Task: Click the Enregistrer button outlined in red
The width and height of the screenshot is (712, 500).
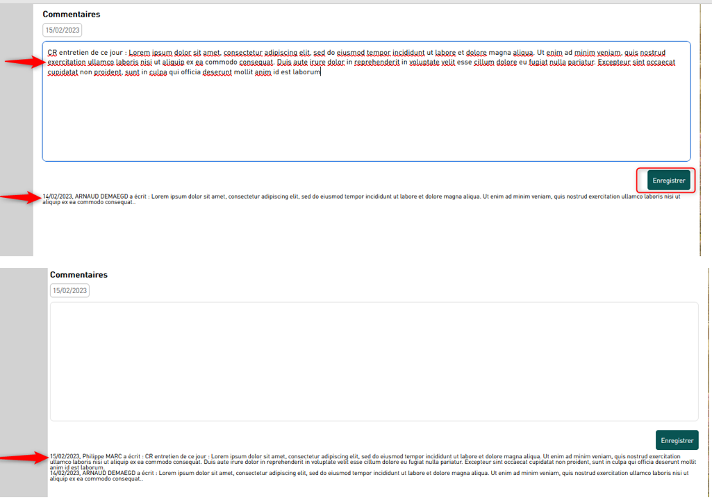Action: 668,180
